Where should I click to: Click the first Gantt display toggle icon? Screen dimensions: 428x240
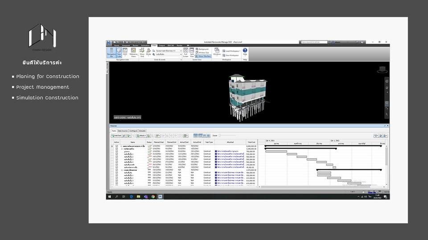click(x=195, y=136)
